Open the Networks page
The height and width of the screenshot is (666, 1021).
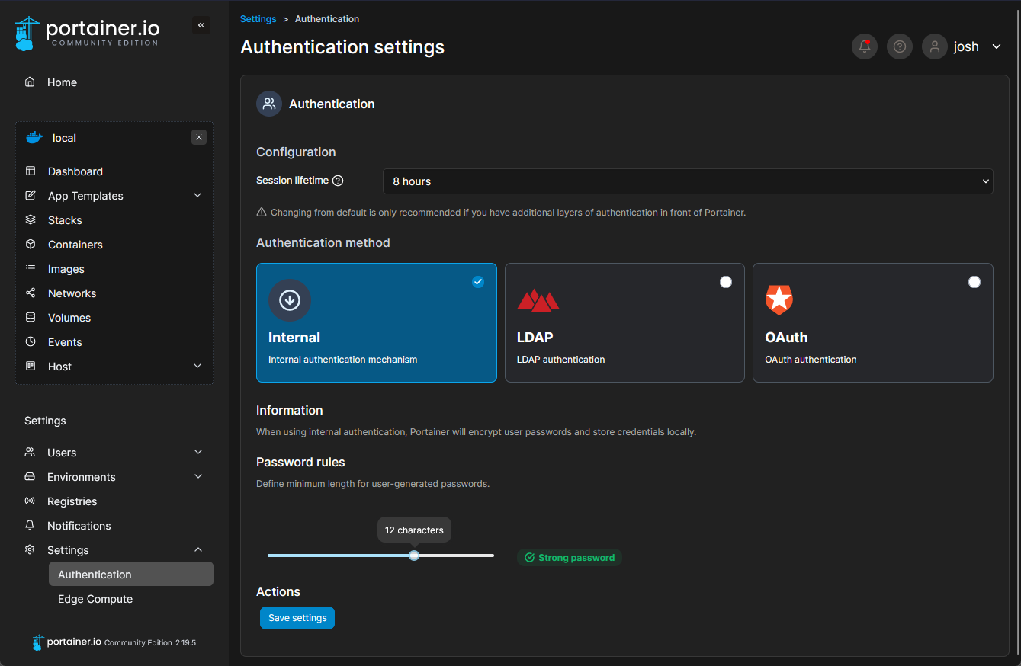[72, 293]
